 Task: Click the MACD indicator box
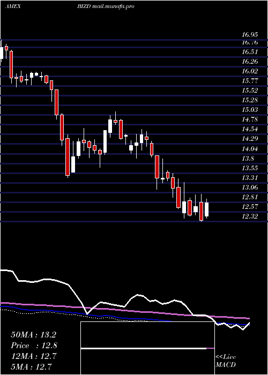pos(147,348)
